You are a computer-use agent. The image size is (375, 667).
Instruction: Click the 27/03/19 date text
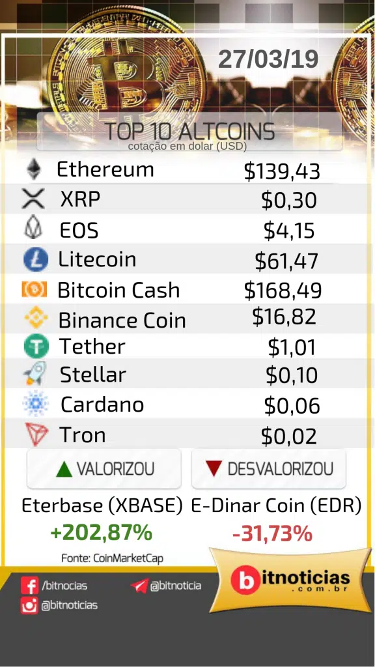click(268, 59)
